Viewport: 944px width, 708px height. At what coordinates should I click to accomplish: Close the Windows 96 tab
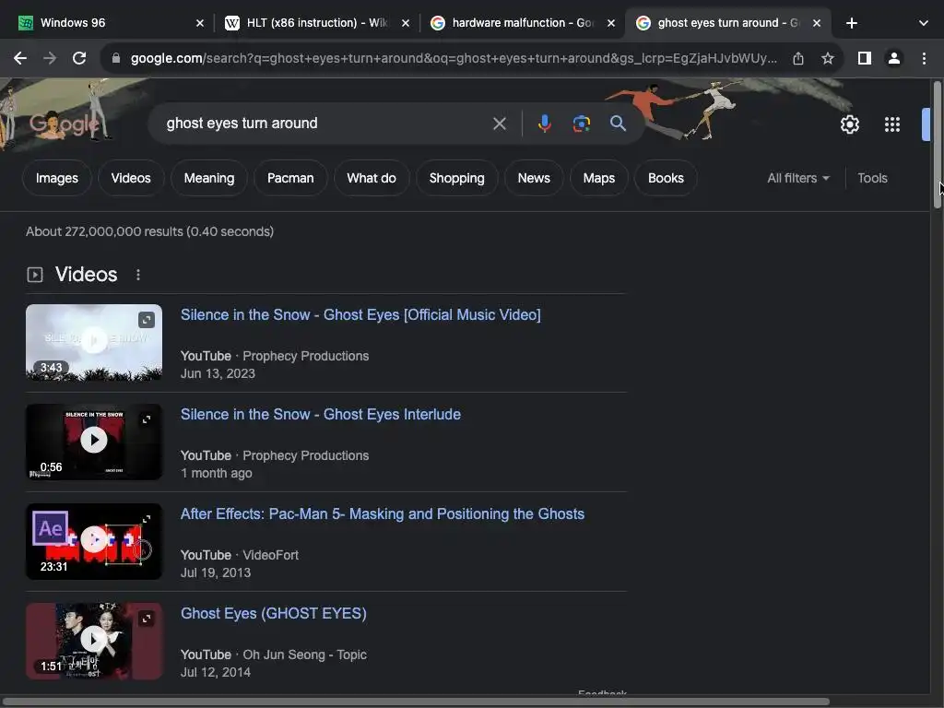(x=200, y=23)
